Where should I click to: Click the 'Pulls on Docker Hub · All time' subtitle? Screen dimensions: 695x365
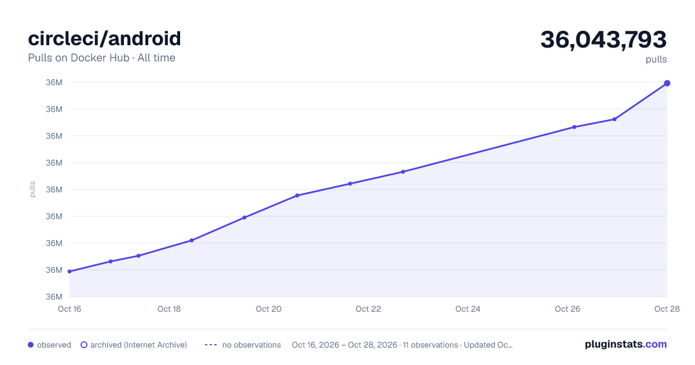click(x=101, y=58)
